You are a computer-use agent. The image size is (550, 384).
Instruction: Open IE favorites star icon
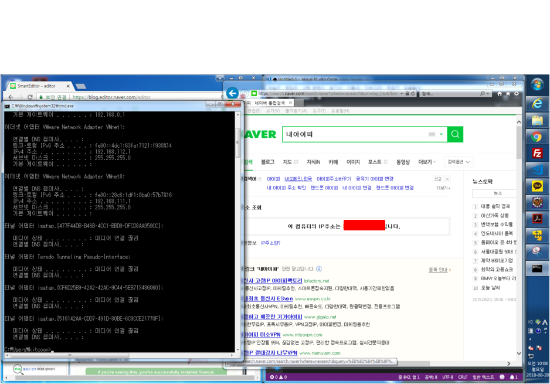click(508, 94)
